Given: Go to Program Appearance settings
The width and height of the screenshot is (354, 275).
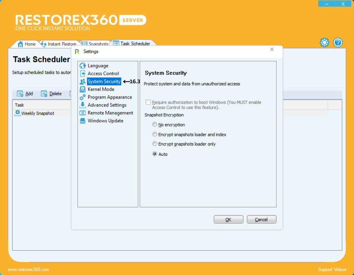Looking at the screenshot, I should (x=110, y=97).
